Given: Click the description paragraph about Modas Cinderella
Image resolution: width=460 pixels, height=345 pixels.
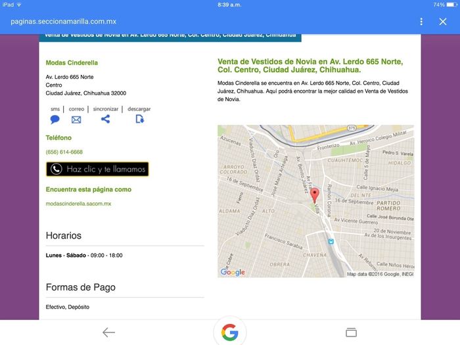Looking at the screenshot, I should (x=312, y=91).
